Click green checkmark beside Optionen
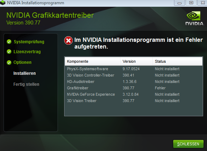The width and height of the screenshot is (207, 151). coord(9,62)
